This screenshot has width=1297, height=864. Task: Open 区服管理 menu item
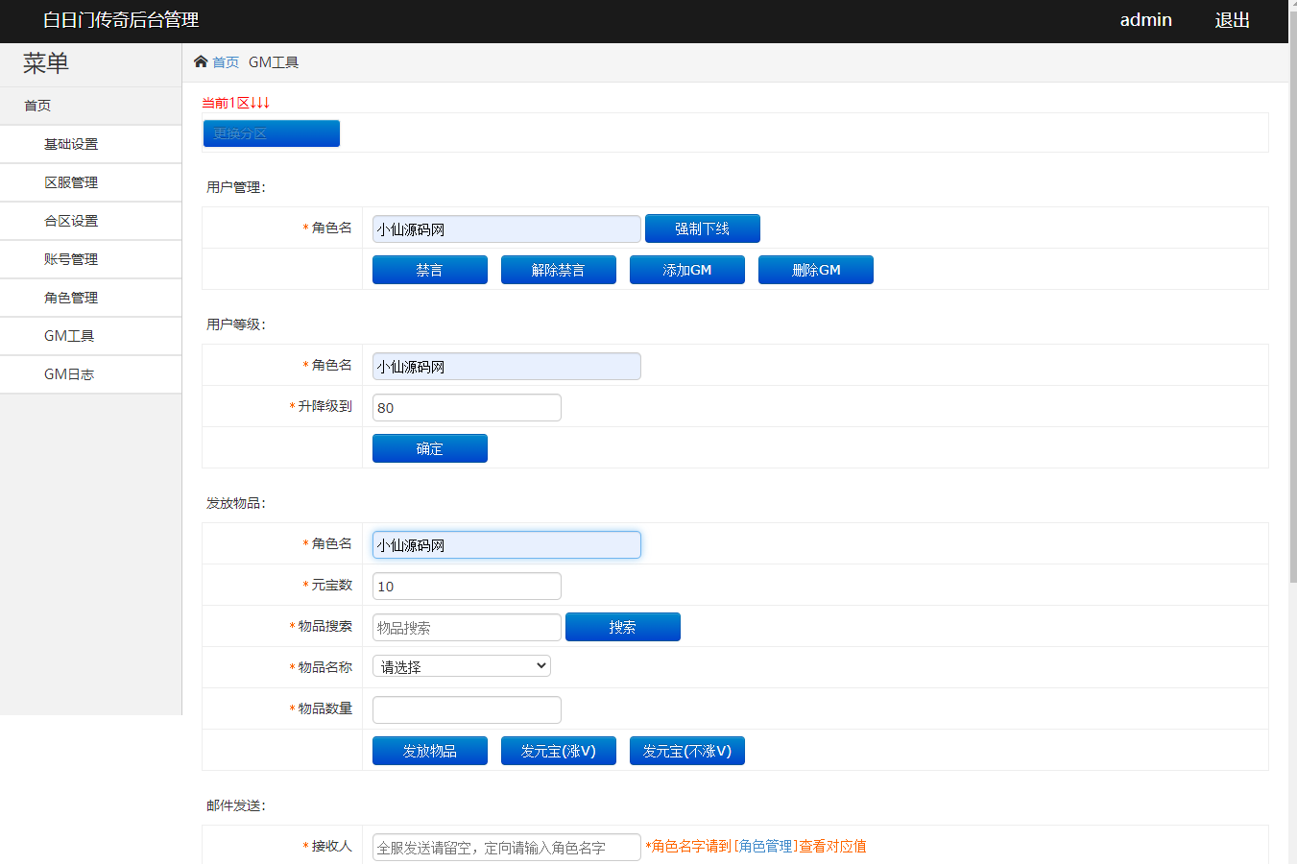[91, 182]
